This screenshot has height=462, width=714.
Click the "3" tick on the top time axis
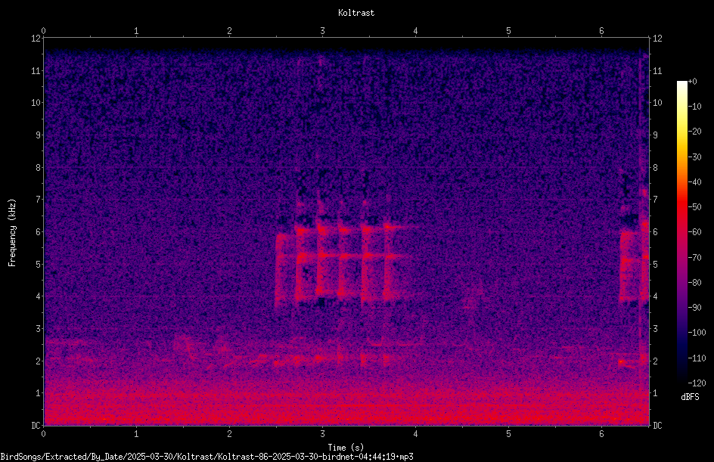[322, 31]
